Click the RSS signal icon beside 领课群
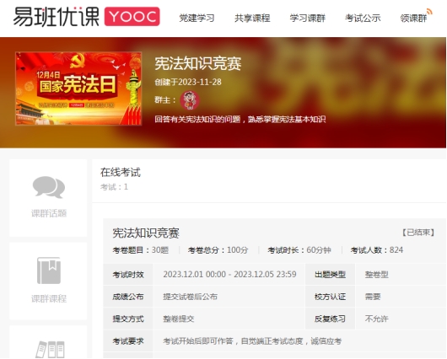447x359 pixels. pyautogui.click(x=429, y=12)
